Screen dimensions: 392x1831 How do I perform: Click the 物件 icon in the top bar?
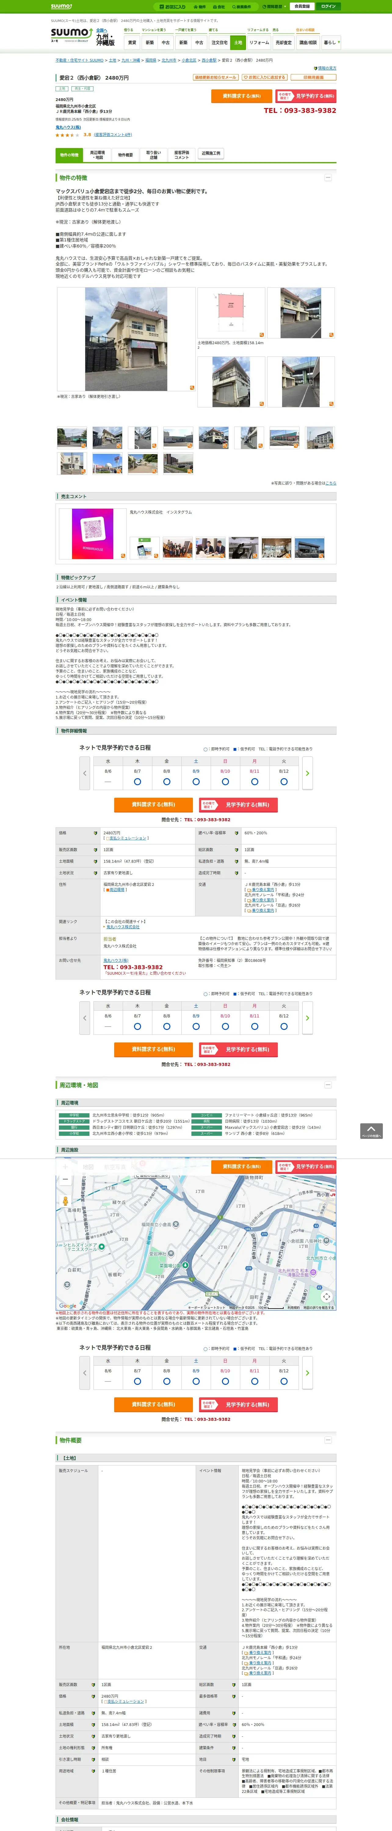tap(200, 6)
